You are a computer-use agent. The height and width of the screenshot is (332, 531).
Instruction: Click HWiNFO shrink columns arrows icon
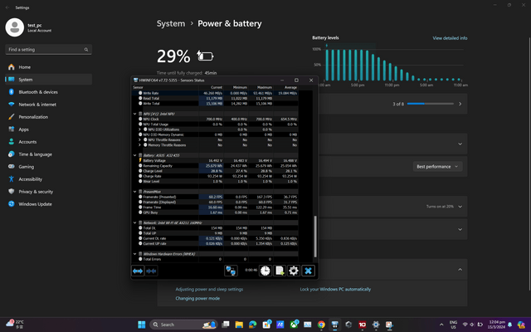tap(151, 271)
